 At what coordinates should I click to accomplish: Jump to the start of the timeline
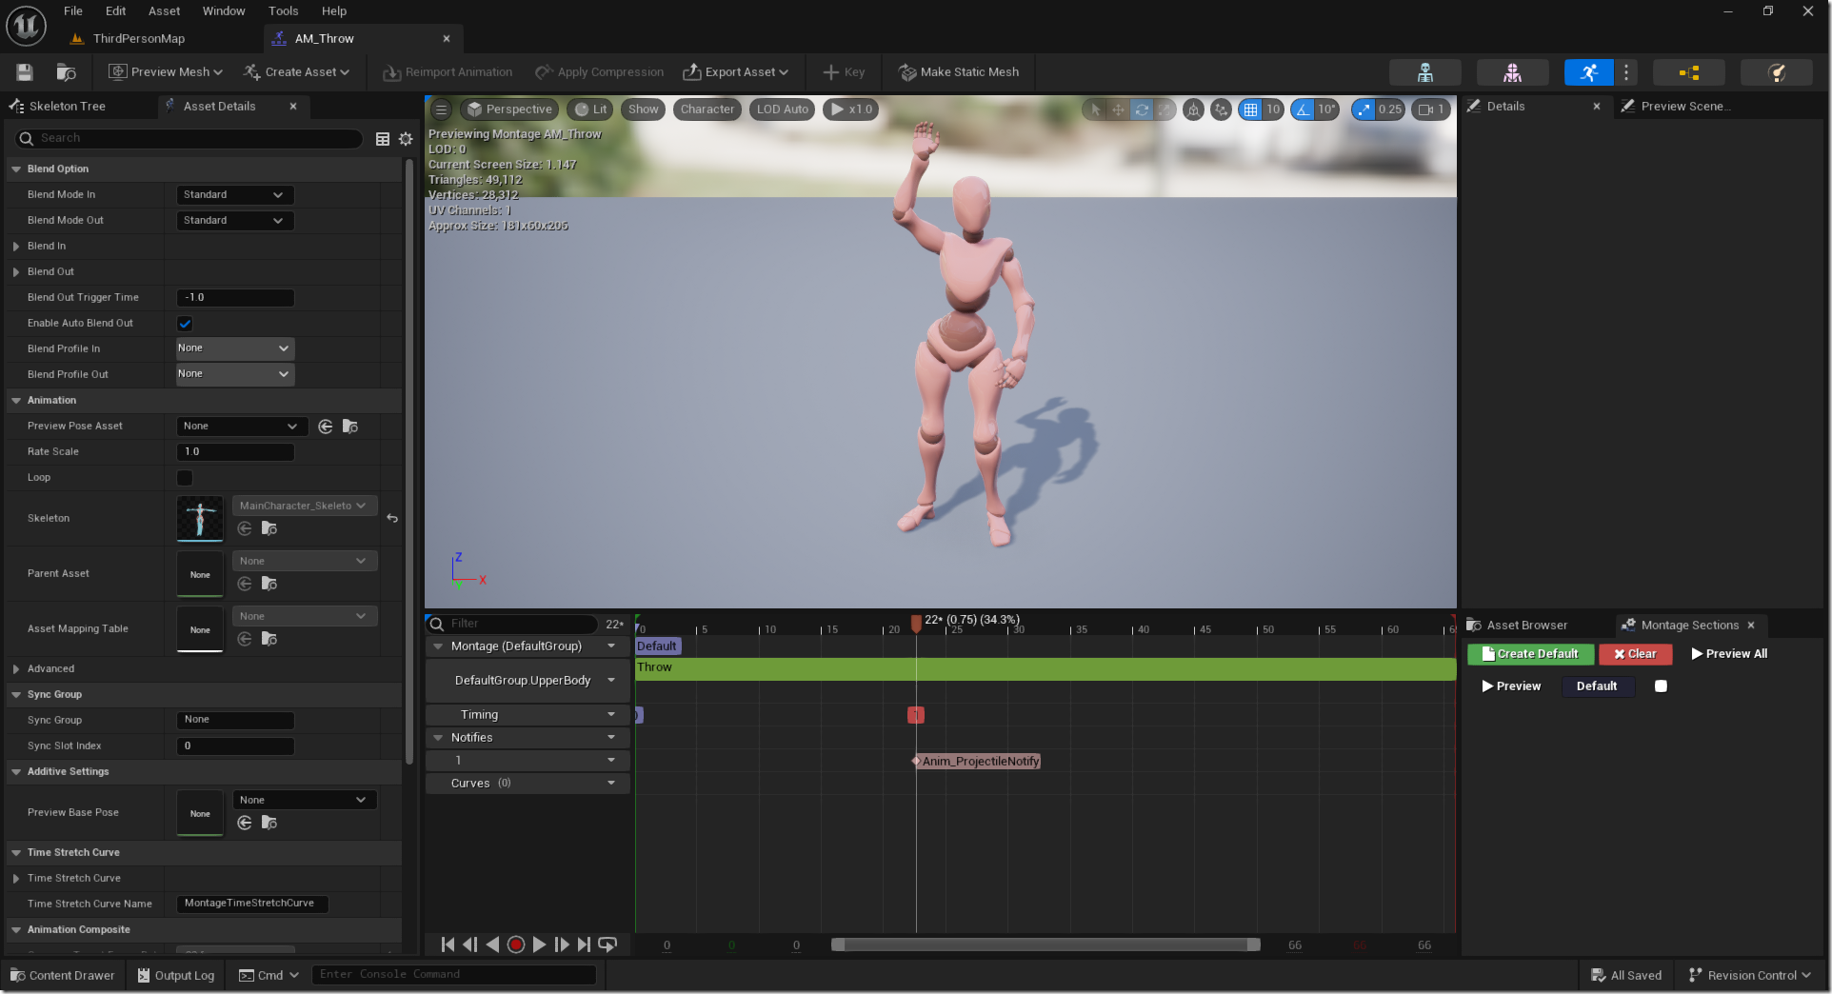tap(448, 944)
